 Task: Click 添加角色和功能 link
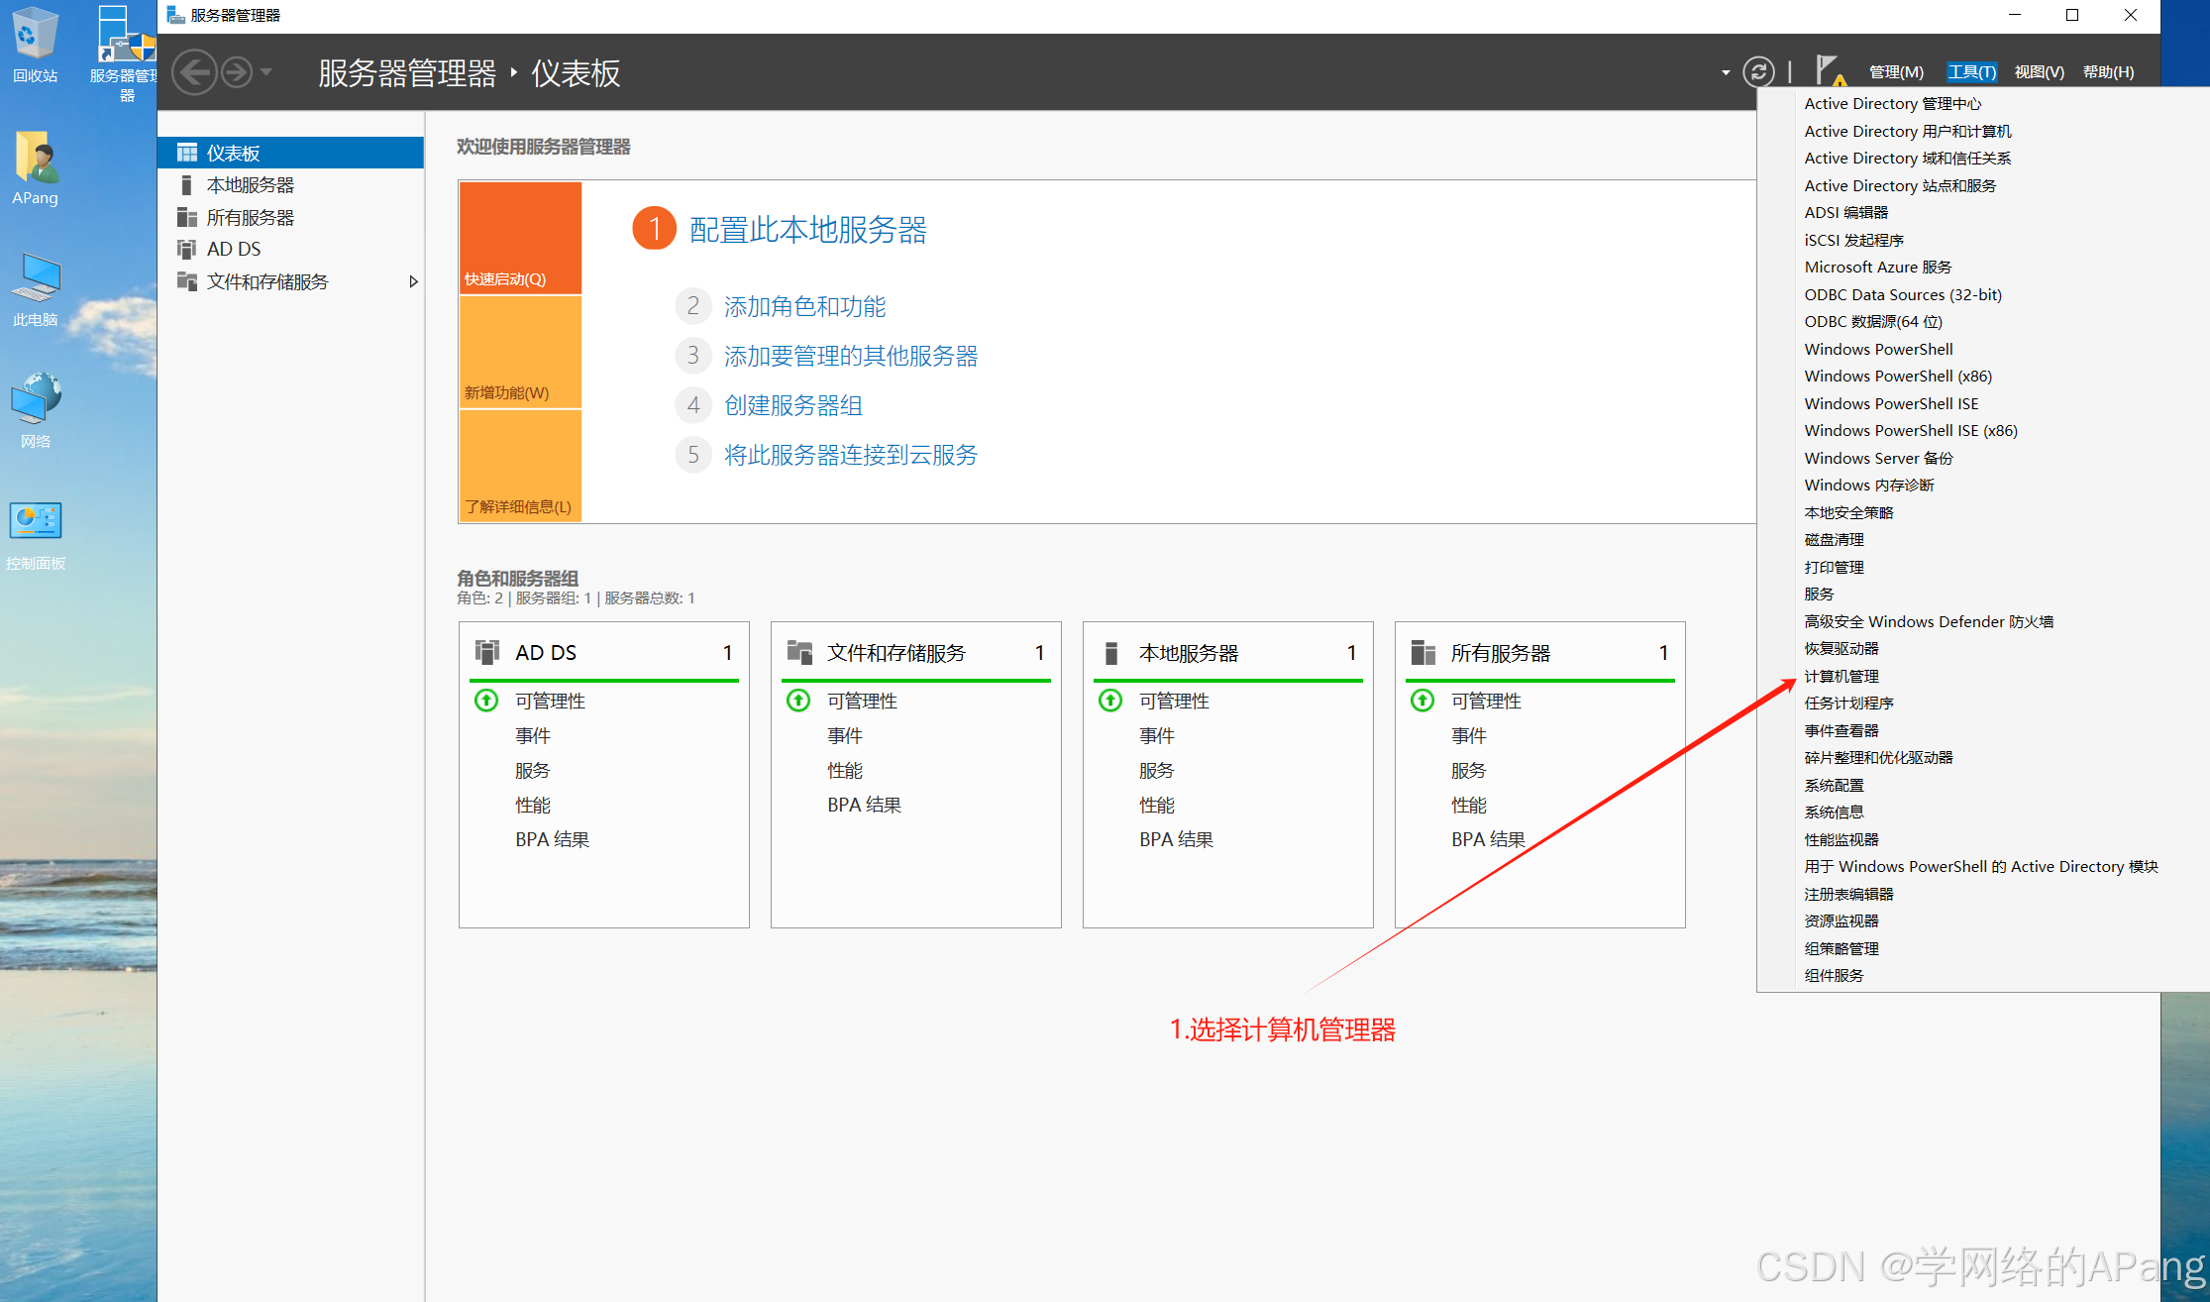coord(804,306)
